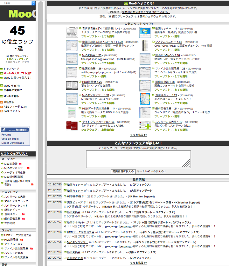Image resolution: width=229 pixels, height=266 pixels.
Task: Open ハッシュ計算器 in sidebar list
Action: pos(13,253)
